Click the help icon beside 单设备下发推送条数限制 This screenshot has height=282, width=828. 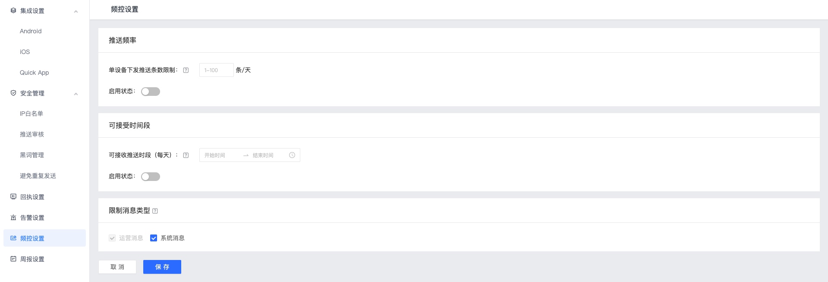pos(186,70)
